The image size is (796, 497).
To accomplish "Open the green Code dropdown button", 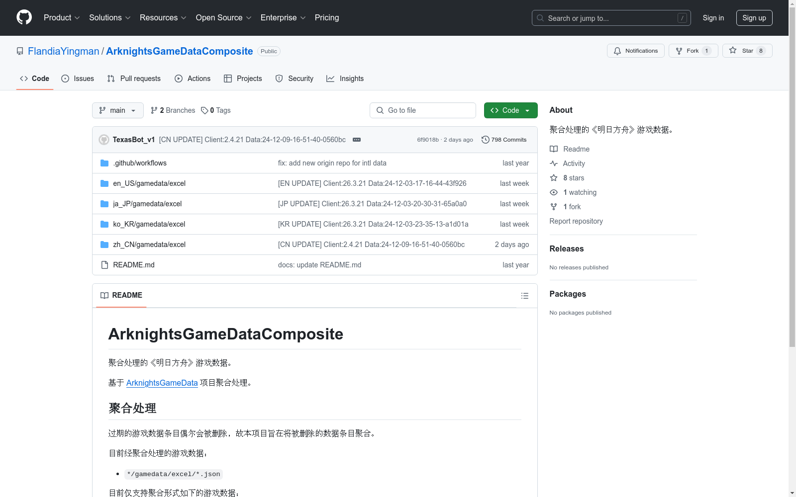I will coord(510,110).
